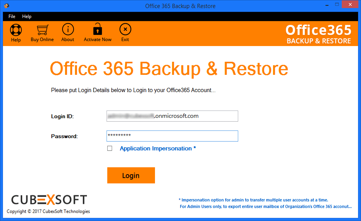Click the Help lifebuoy icon

click(x=16, y=30)
